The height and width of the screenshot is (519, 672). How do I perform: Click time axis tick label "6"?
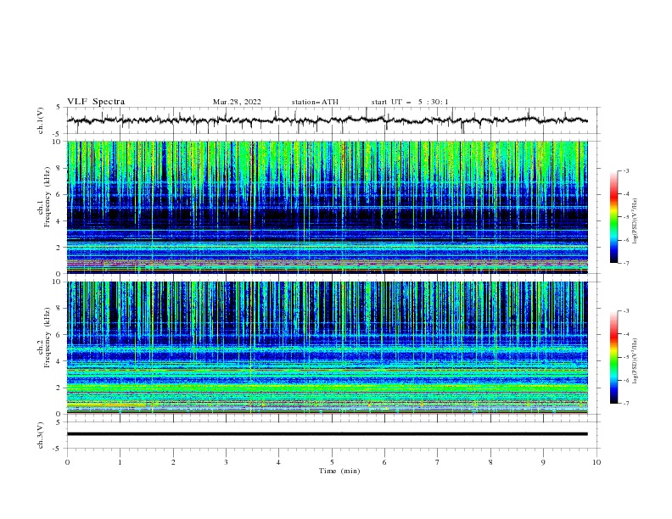(x=385, y=462)
